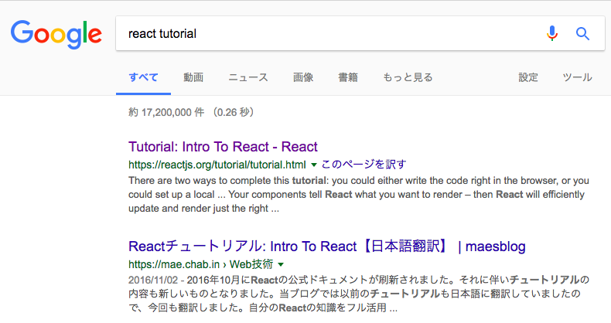Click the このページを訳す translate link
Screen dimensions: 611x323
click(364, 165)
